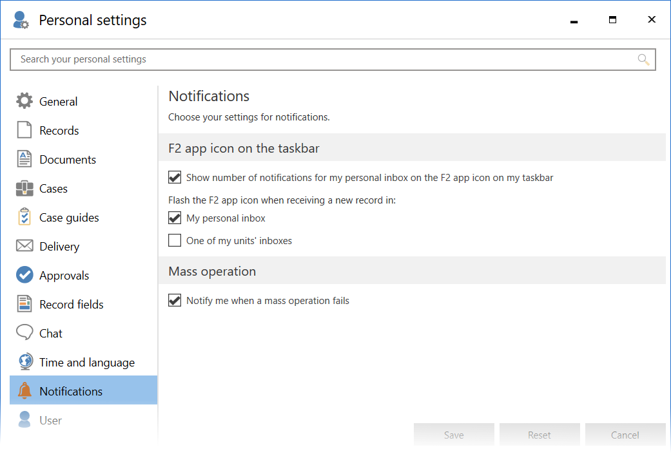This screenshot has height=456, width=671.
Task: Open General settings via the gear icon
Action: tap(24, 101)
